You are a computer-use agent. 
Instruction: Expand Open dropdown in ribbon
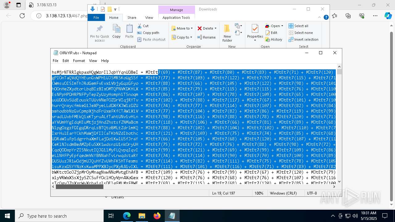282,26
